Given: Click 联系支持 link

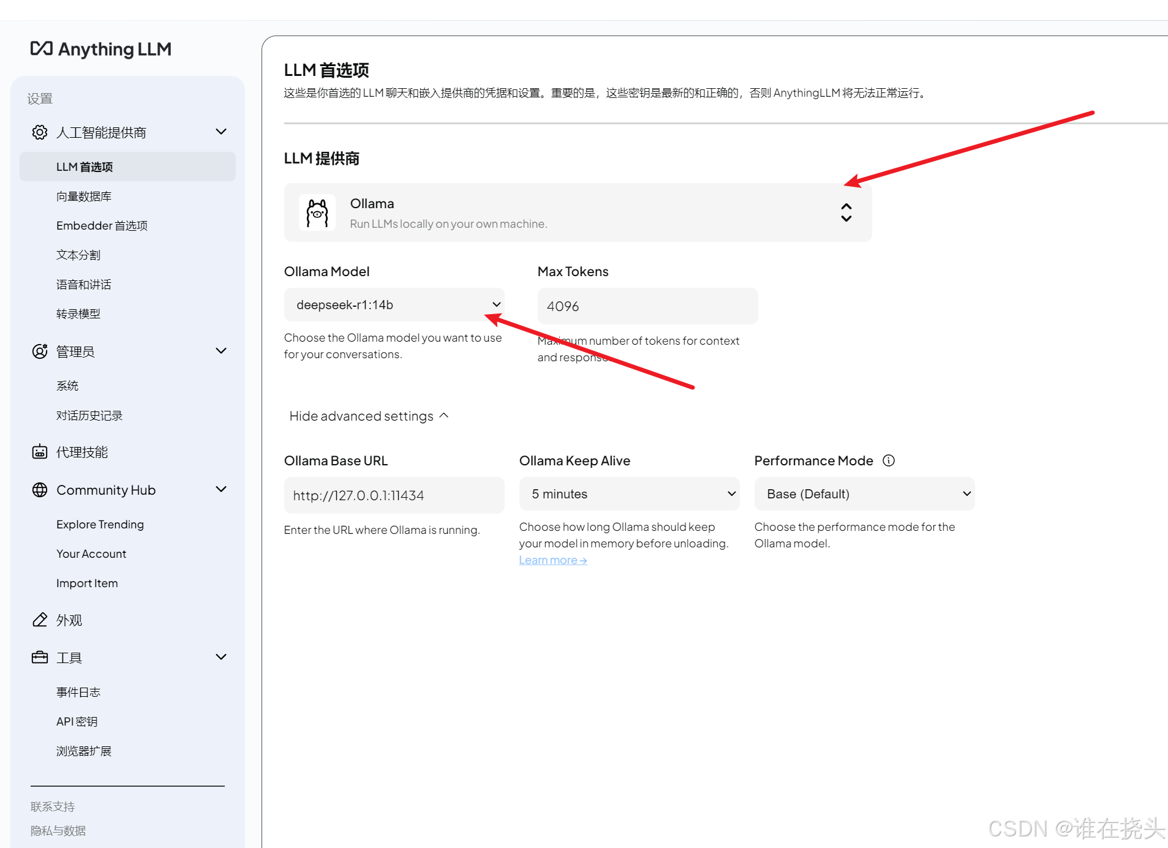Looking at the screenshot, I should [53, 807].
